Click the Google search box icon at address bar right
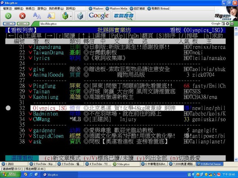 click(x=223, y=24)
